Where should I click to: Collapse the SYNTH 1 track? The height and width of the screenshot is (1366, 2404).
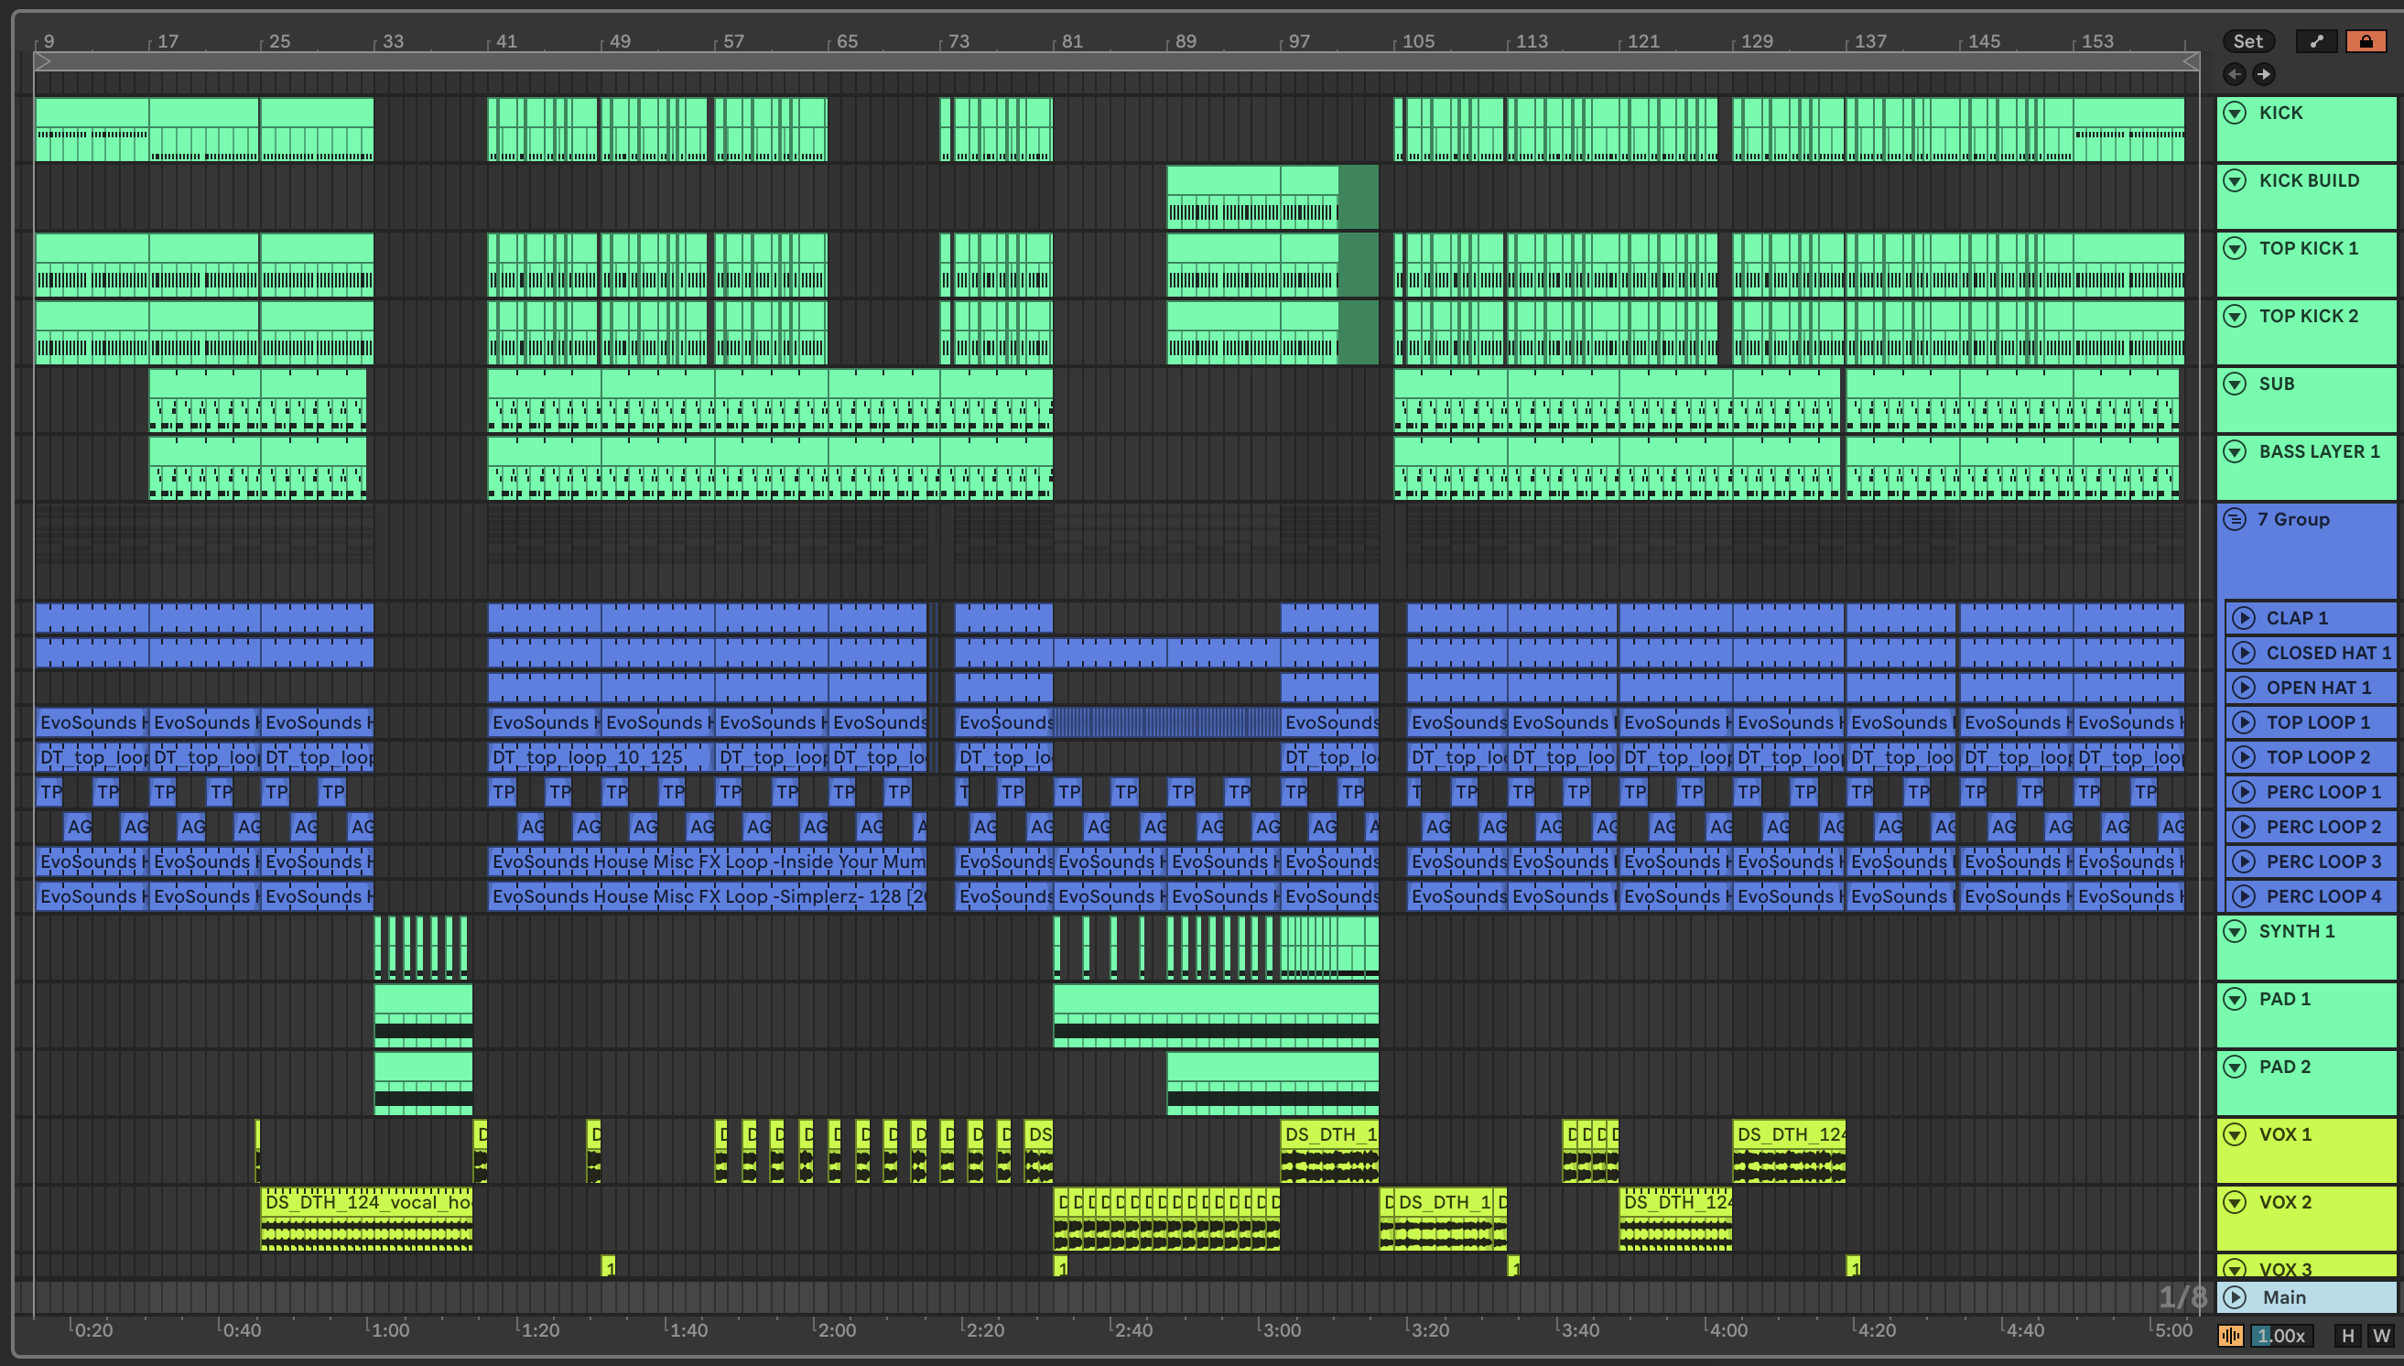[x=2236, y=931]
